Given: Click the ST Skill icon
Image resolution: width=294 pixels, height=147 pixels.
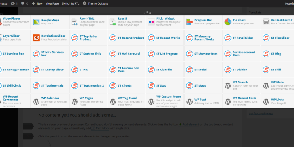Looking at the screenshot, I should [266, 70].
